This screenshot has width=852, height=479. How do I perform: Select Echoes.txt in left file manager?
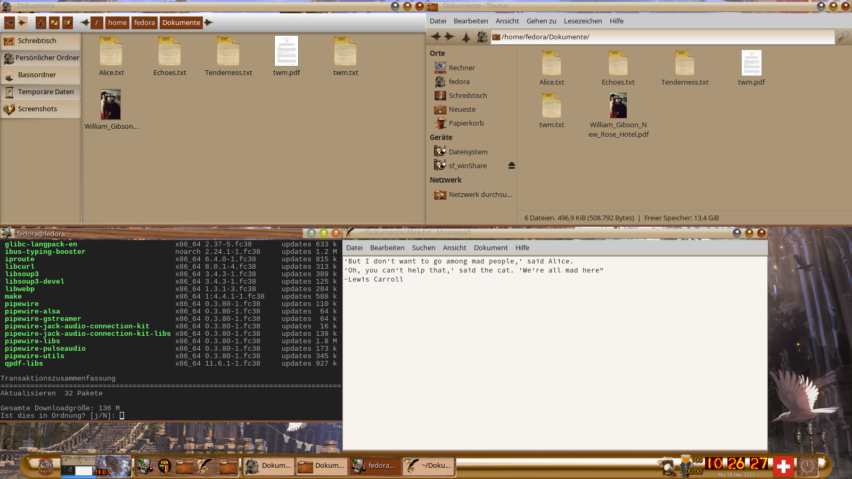pos(170,56)
